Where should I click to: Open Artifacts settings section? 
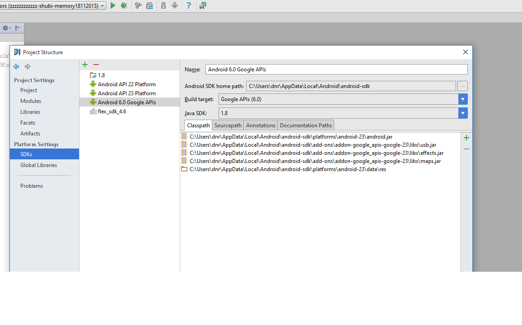pyautogui.click(x=30, y=134)
